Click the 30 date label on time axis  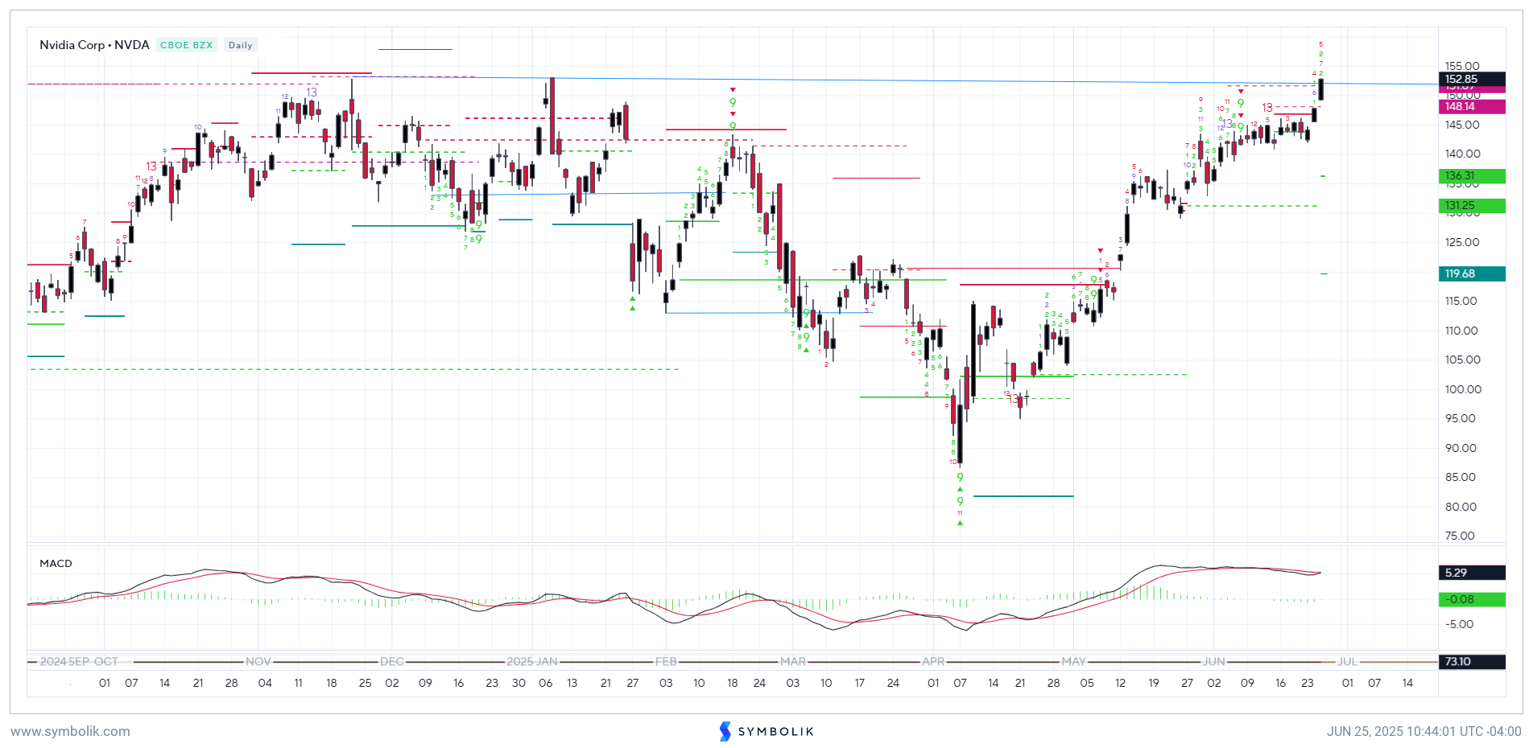(519, 683)
